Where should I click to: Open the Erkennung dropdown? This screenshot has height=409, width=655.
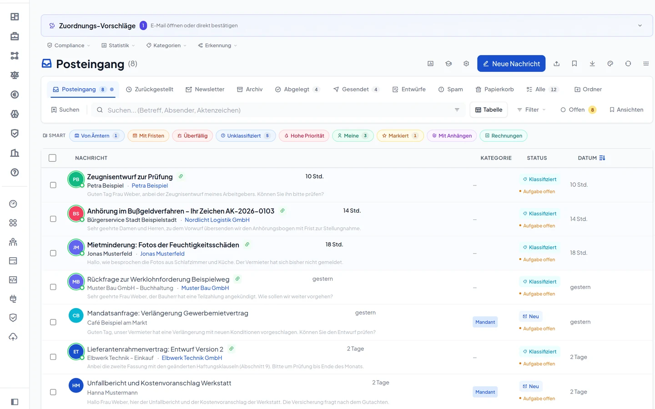tap(217, 45)
